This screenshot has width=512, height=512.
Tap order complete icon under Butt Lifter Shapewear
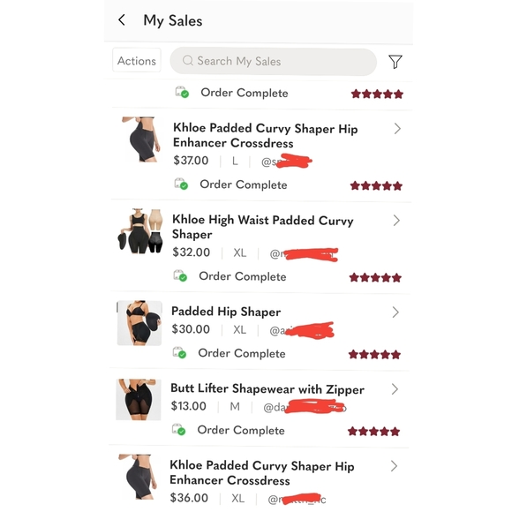click(x=178, y=430)
